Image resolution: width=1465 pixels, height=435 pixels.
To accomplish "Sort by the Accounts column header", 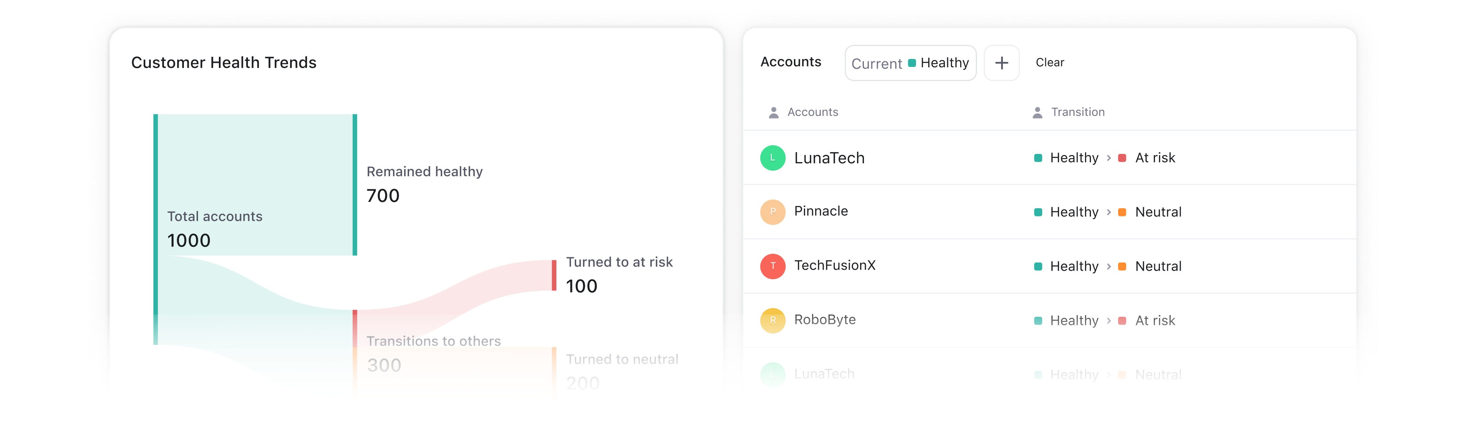I will tap(812, 112).
